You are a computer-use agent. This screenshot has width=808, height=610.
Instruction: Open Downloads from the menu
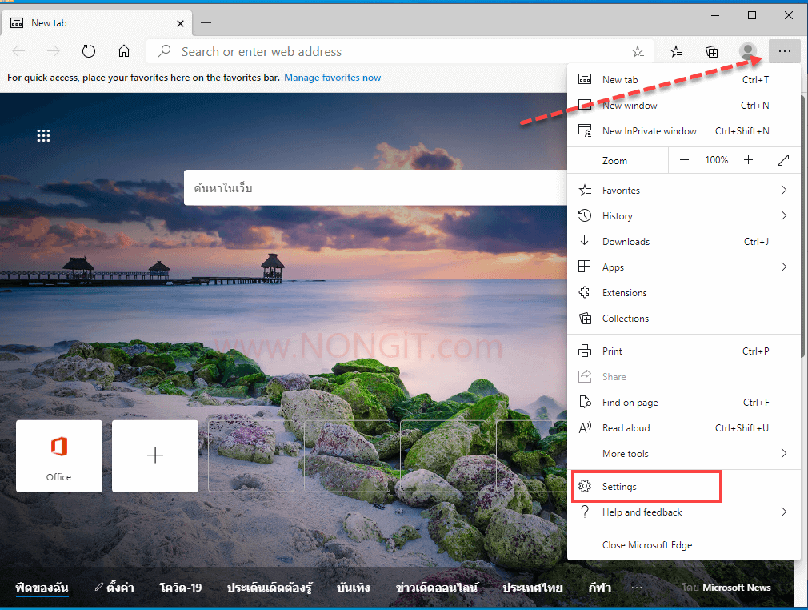[x=683, y=241]
